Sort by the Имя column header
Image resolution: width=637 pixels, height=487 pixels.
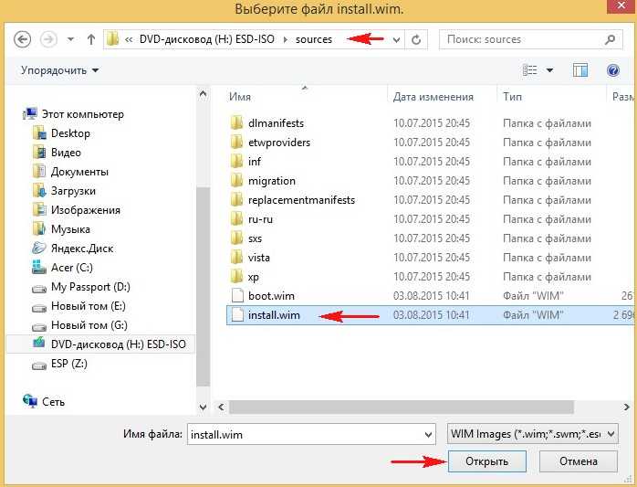[240, 97]
